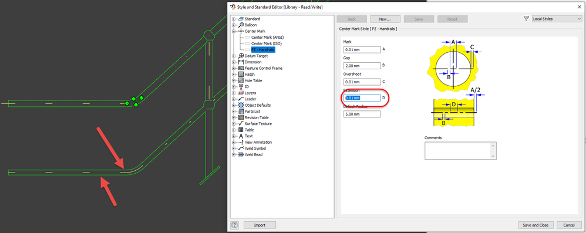Click the Leader style icon
Screen dimensions: 586x233
pyautogui.click(x=241, y=99)
